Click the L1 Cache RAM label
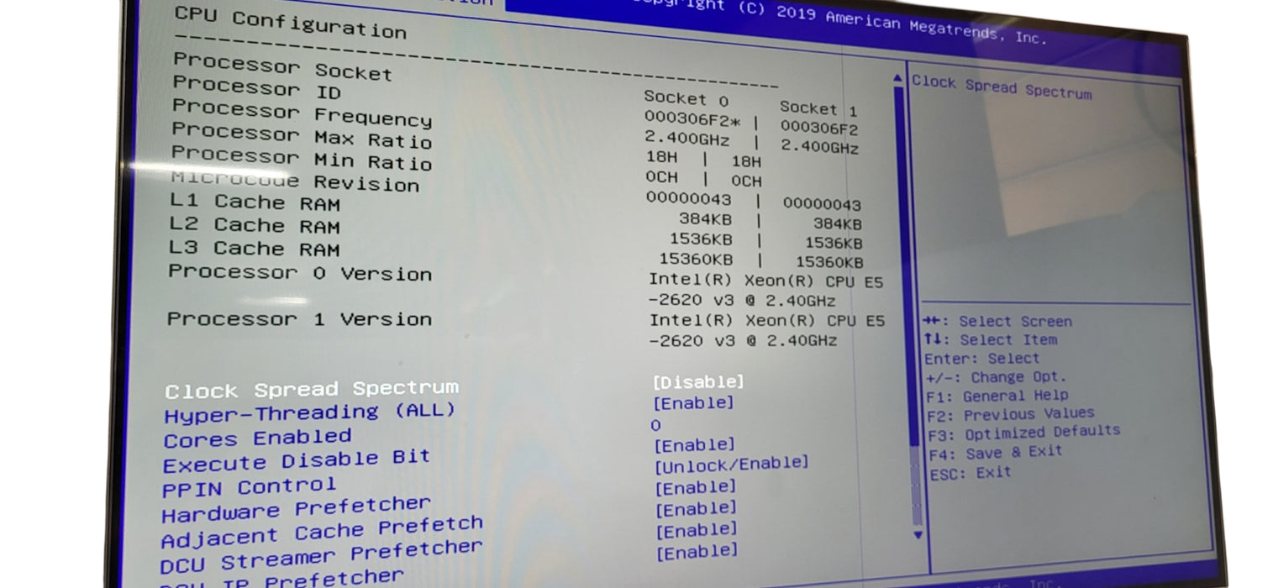 [x=255, y=202]
